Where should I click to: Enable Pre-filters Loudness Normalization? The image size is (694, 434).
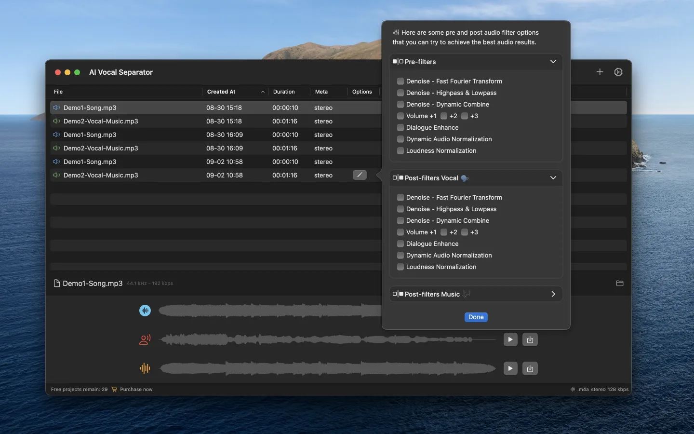(x=400, y=150)
